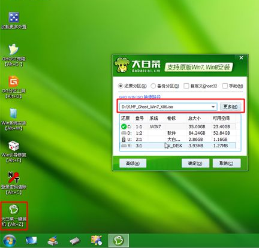Viewport: 259px width, 248px height.
Task: Click the colorful tools icon in taskbar
Action: click(97, 240)
